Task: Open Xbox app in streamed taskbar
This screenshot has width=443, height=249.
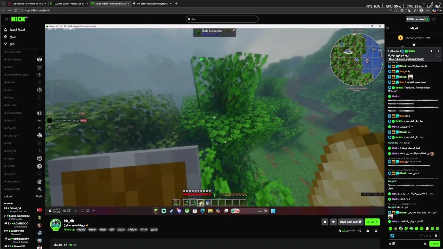Action: click(187, 211)
